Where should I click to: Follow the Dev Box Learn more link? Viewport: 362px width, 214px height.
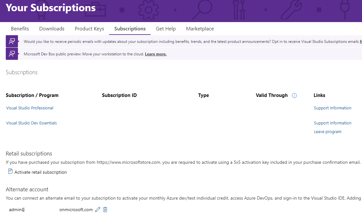click(156, 54)
